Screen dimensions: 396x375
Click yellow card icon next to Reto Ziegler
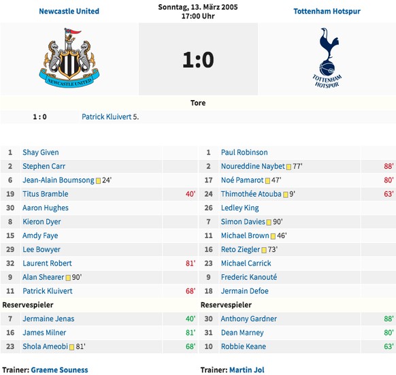pos(264,250)
